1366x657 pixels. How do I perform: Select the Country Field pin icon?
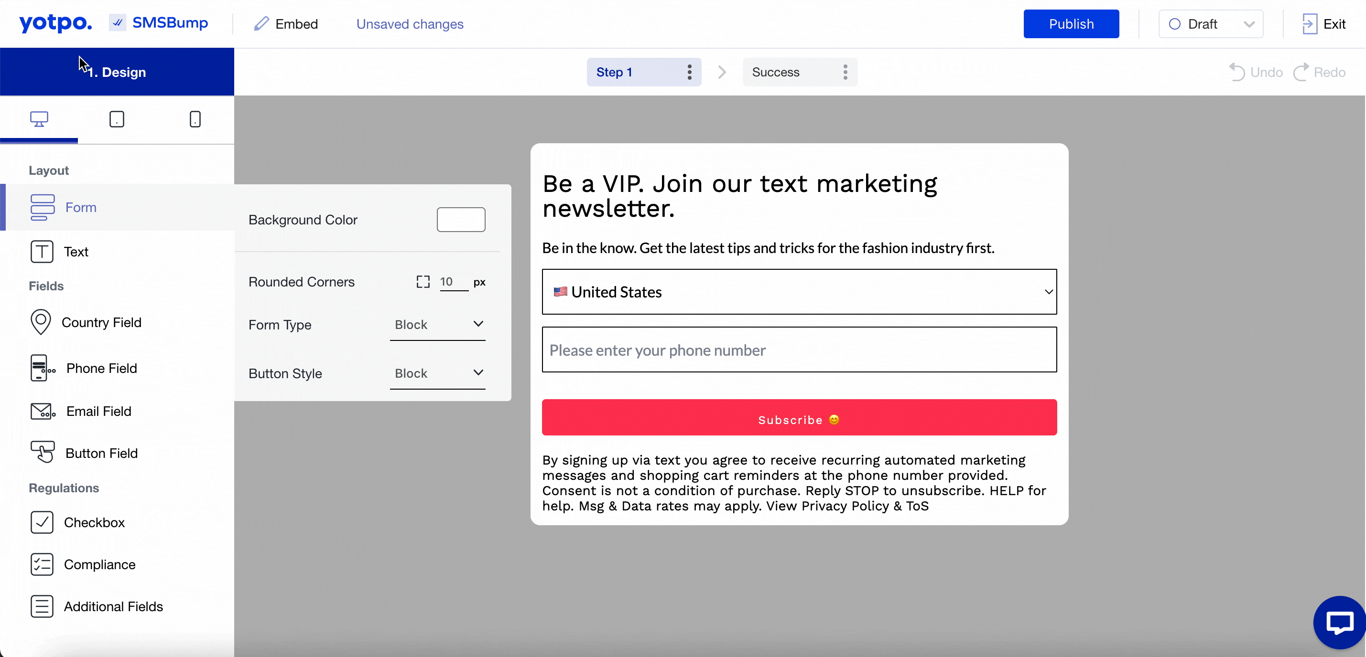click(41, 322)
